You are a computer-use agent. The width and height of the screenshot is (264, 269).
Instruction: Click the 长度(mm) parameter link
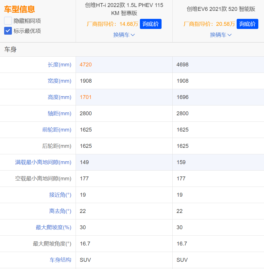pos(59,65)
